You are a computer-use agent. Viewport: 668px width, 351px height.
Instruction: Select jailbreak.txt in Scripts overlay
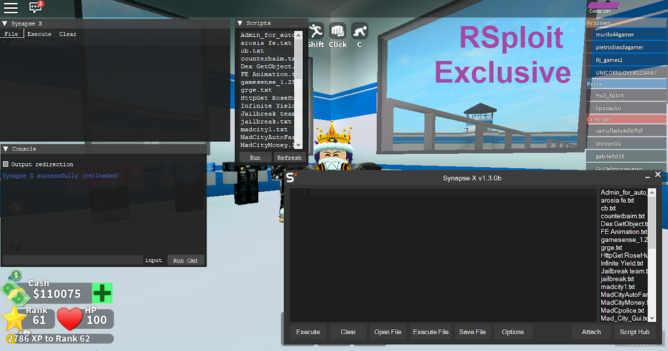[x=266, y=121]
